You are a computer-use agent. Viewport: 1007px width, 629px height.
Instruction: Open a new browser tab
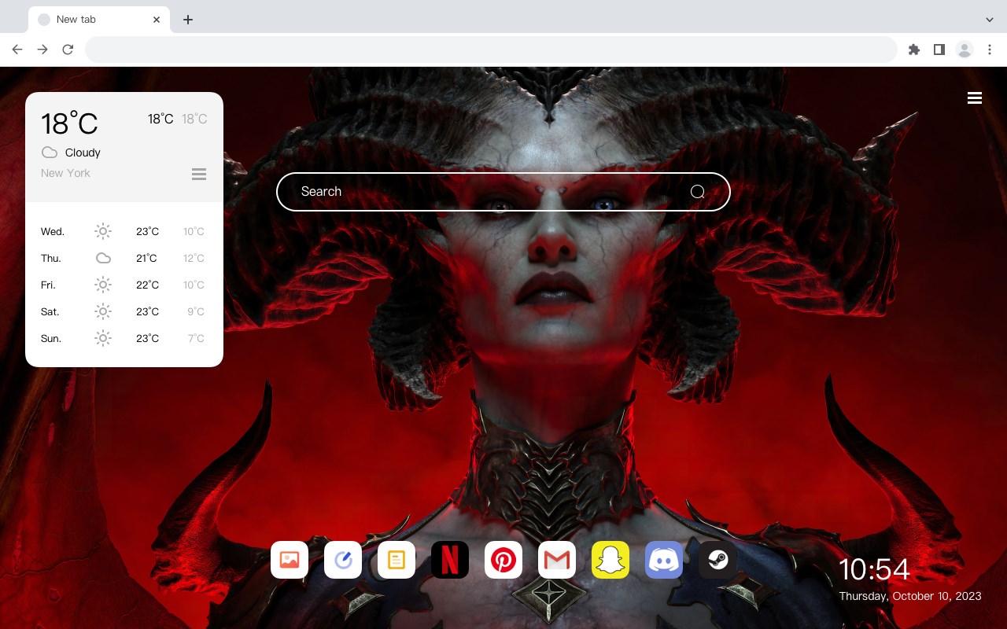pos(187,20)
